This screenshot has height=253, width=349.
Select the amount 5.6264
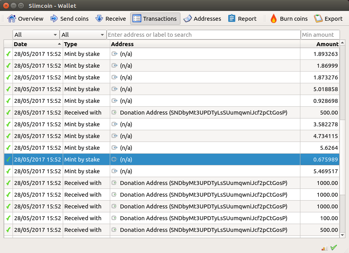coord(329,148)
